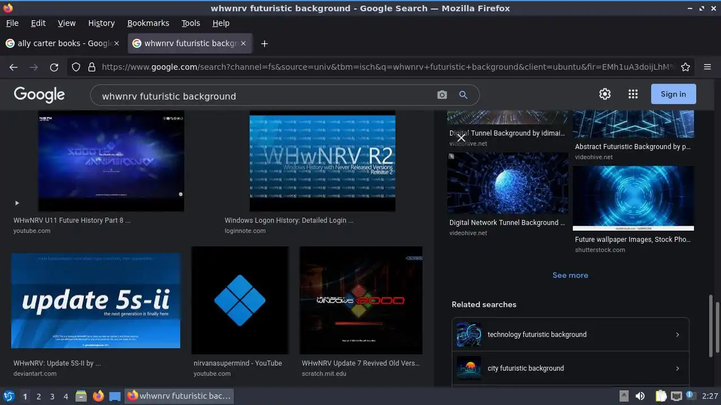Viewport: 721px width, 405px height.
Task: Open the 'update 5s-ii' thumbnail
Action: click(x=96, y=300)
